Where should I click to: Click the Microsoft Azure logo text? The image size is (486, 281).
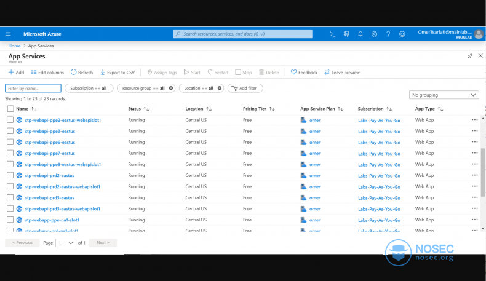(x=42, y=34)
